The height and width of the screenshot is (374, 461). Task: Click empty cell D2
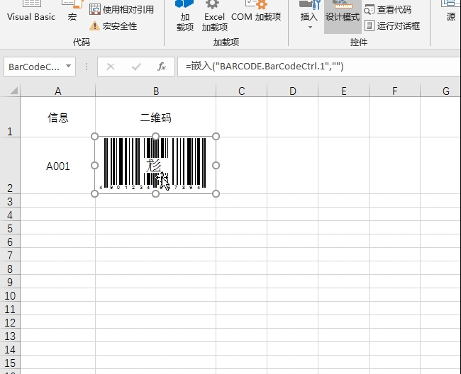point(292,166)
